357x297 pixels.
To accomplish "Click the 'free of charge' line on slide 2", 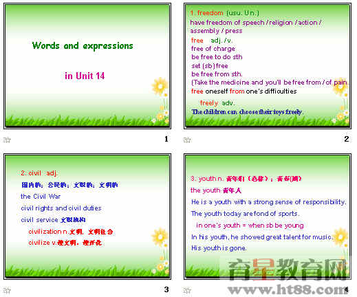I will pyautogui.click(x=213, y=49).
